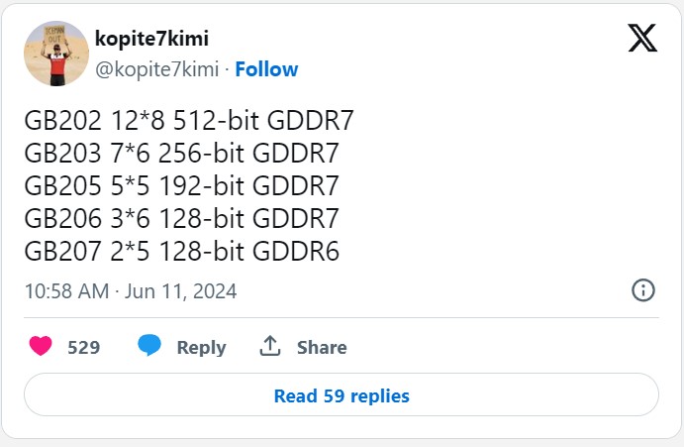
Task: Click the 10:58 AM · Jun 11, 2024 timestamp
Action: click(131, 291)
